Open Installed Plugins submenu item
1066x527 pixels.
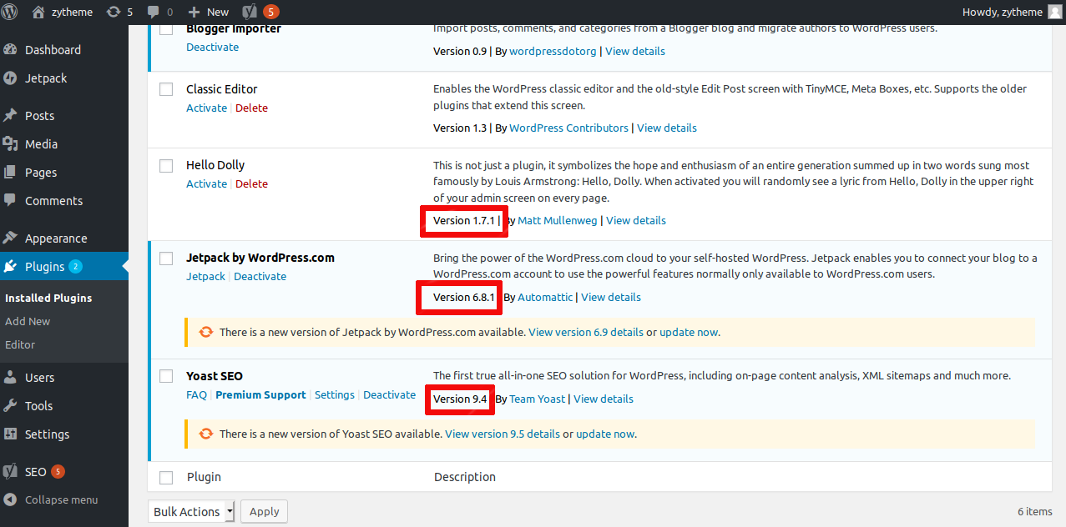(x=48, y=298)
